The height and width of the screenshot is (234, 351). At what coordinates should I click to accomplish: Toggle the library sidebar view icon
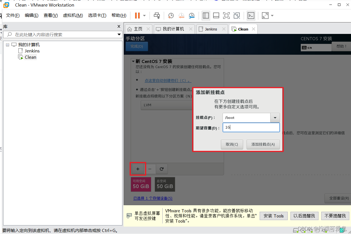click(x=206, y=15)
